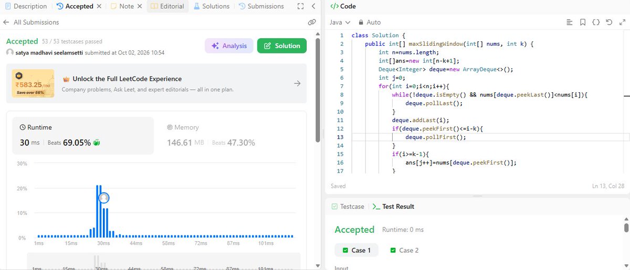Click the 'Beats 69.05%' runtime value
Screen dimensions: 630x270
click(x=69, y=143)
